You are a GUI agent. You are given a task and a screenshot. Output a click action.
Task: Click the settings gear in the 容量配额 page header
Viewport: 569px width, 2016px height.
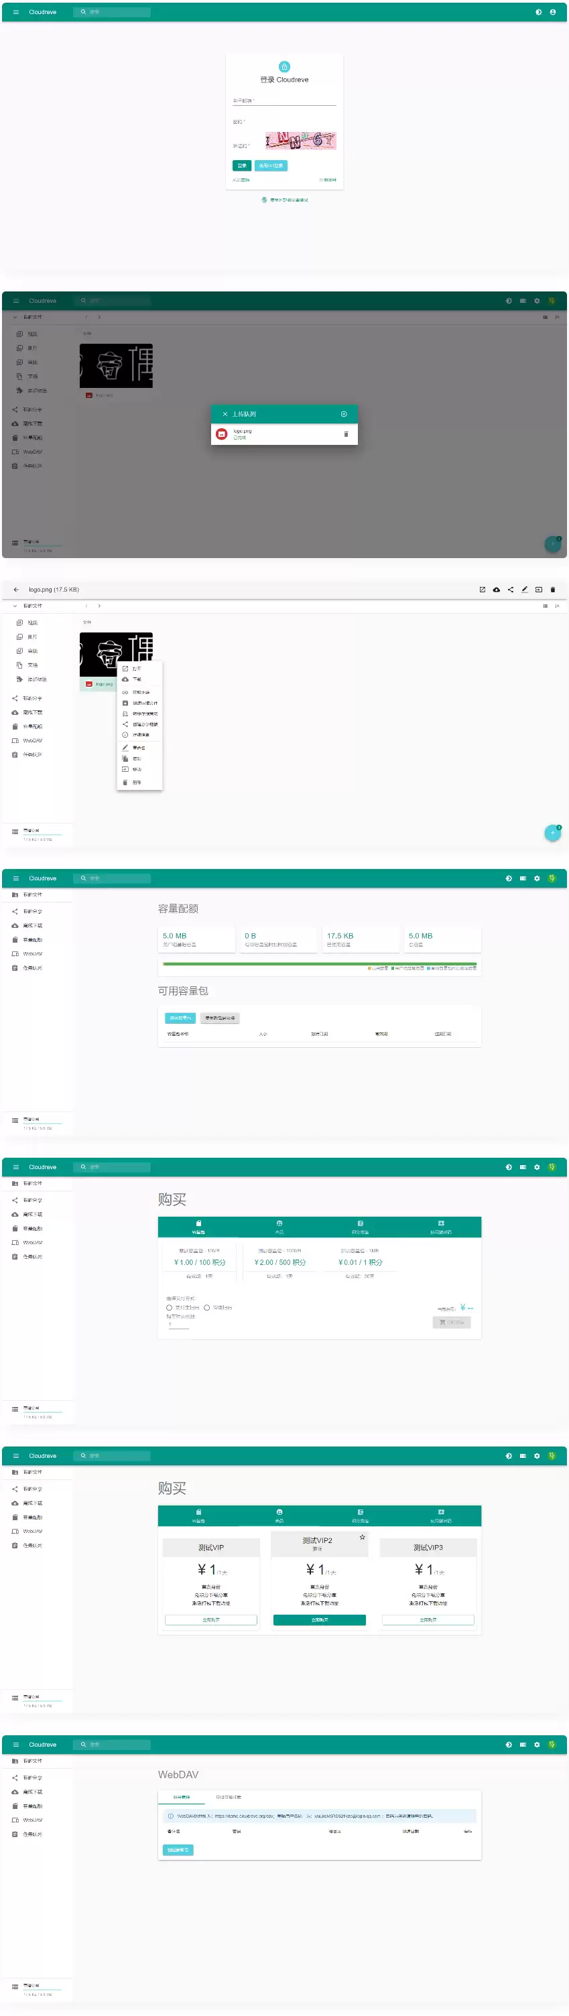[x=537, y=878]
